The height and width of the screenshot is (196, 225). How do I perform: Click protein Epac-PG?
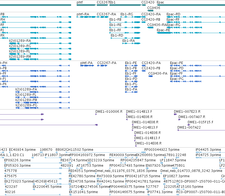click(x=177, y=79)
